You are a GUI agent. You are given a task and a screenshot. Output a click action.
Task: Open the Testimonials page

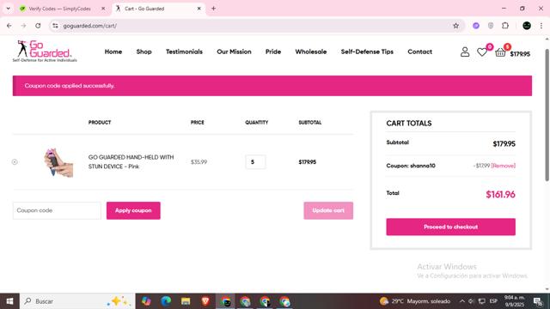pyautogui.click(x=184, y=51)
